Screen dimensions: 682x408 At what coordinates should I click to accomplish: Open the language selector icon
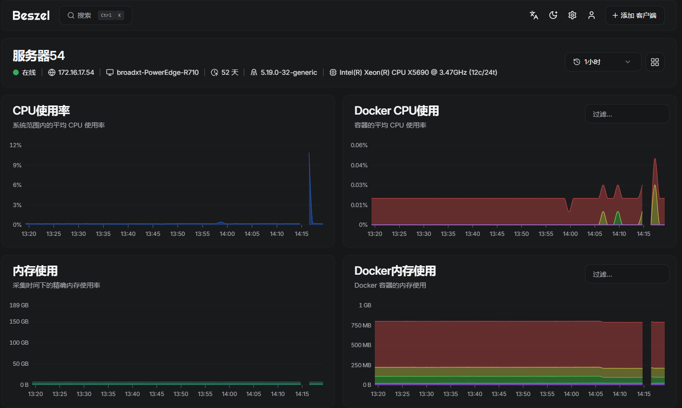(534, 15)
